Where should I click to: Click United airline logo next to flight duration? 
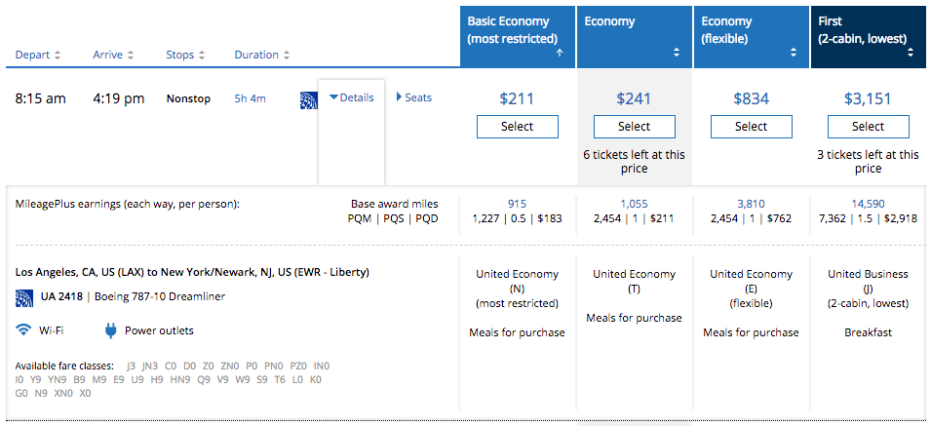click(308, 99)
